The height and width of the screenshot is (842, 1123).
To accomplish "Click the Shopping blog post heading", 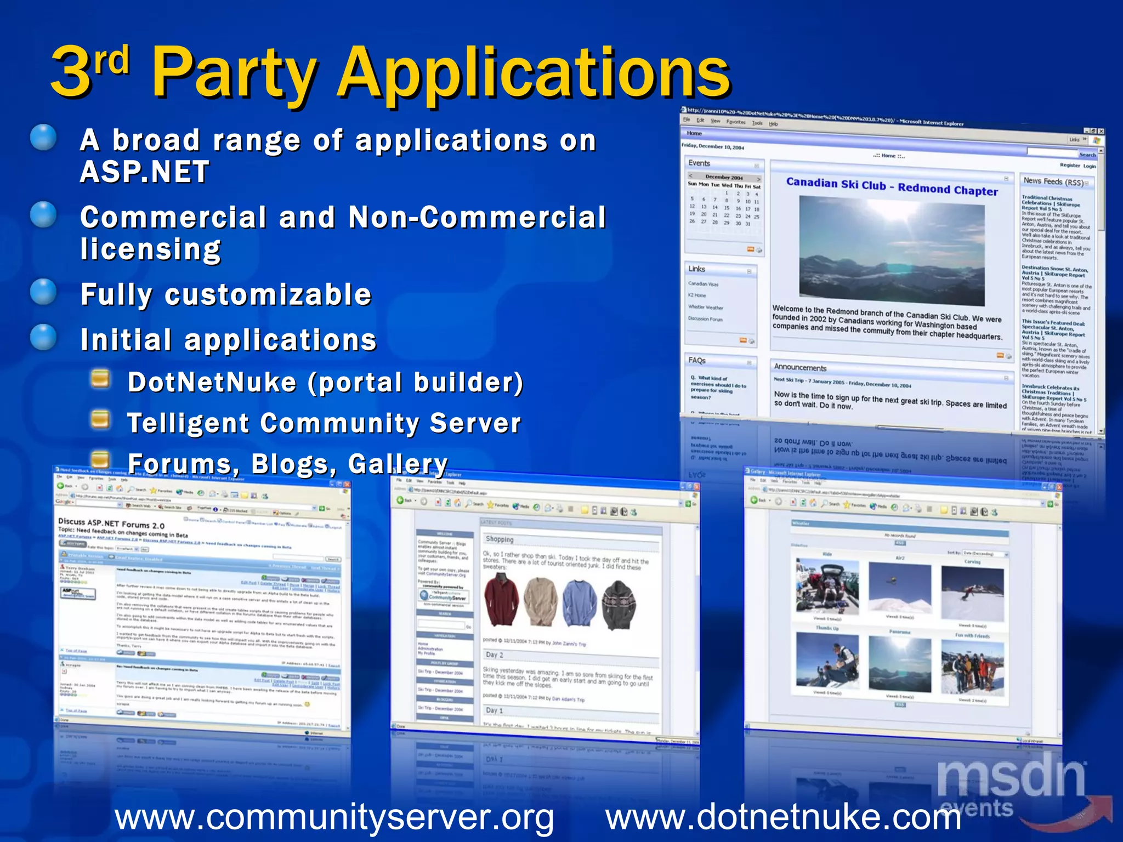I will click(500, 539).
